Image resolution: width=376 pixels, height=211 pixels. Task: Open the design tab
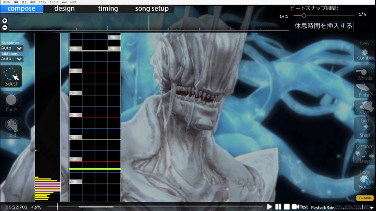point(65,9)
